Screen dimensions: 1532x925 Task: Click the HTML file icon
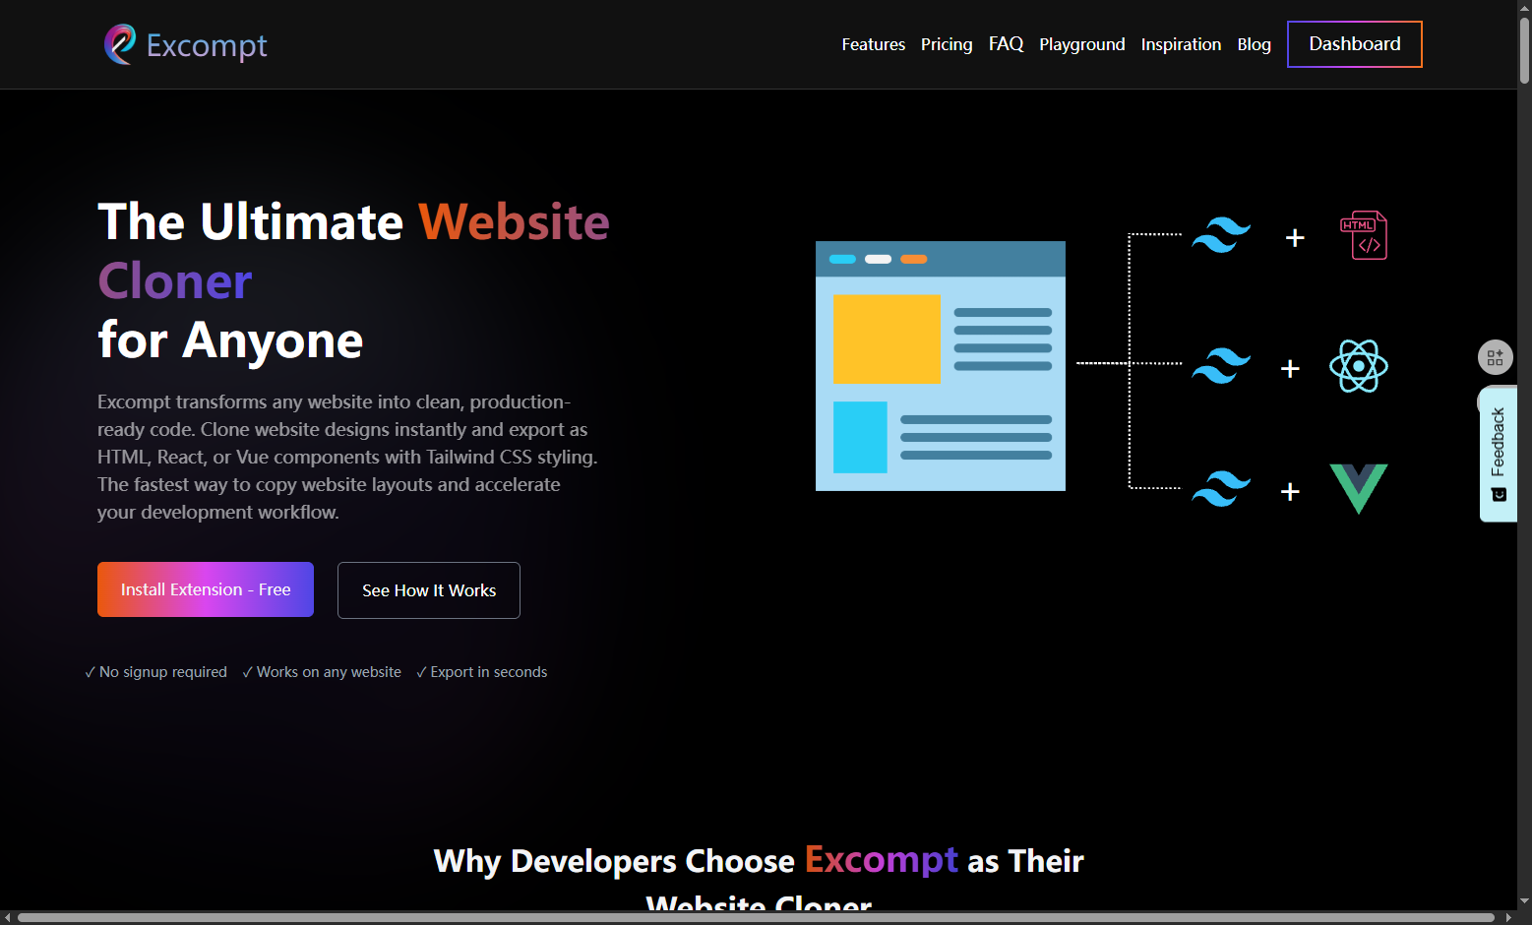click(1363, 235)
